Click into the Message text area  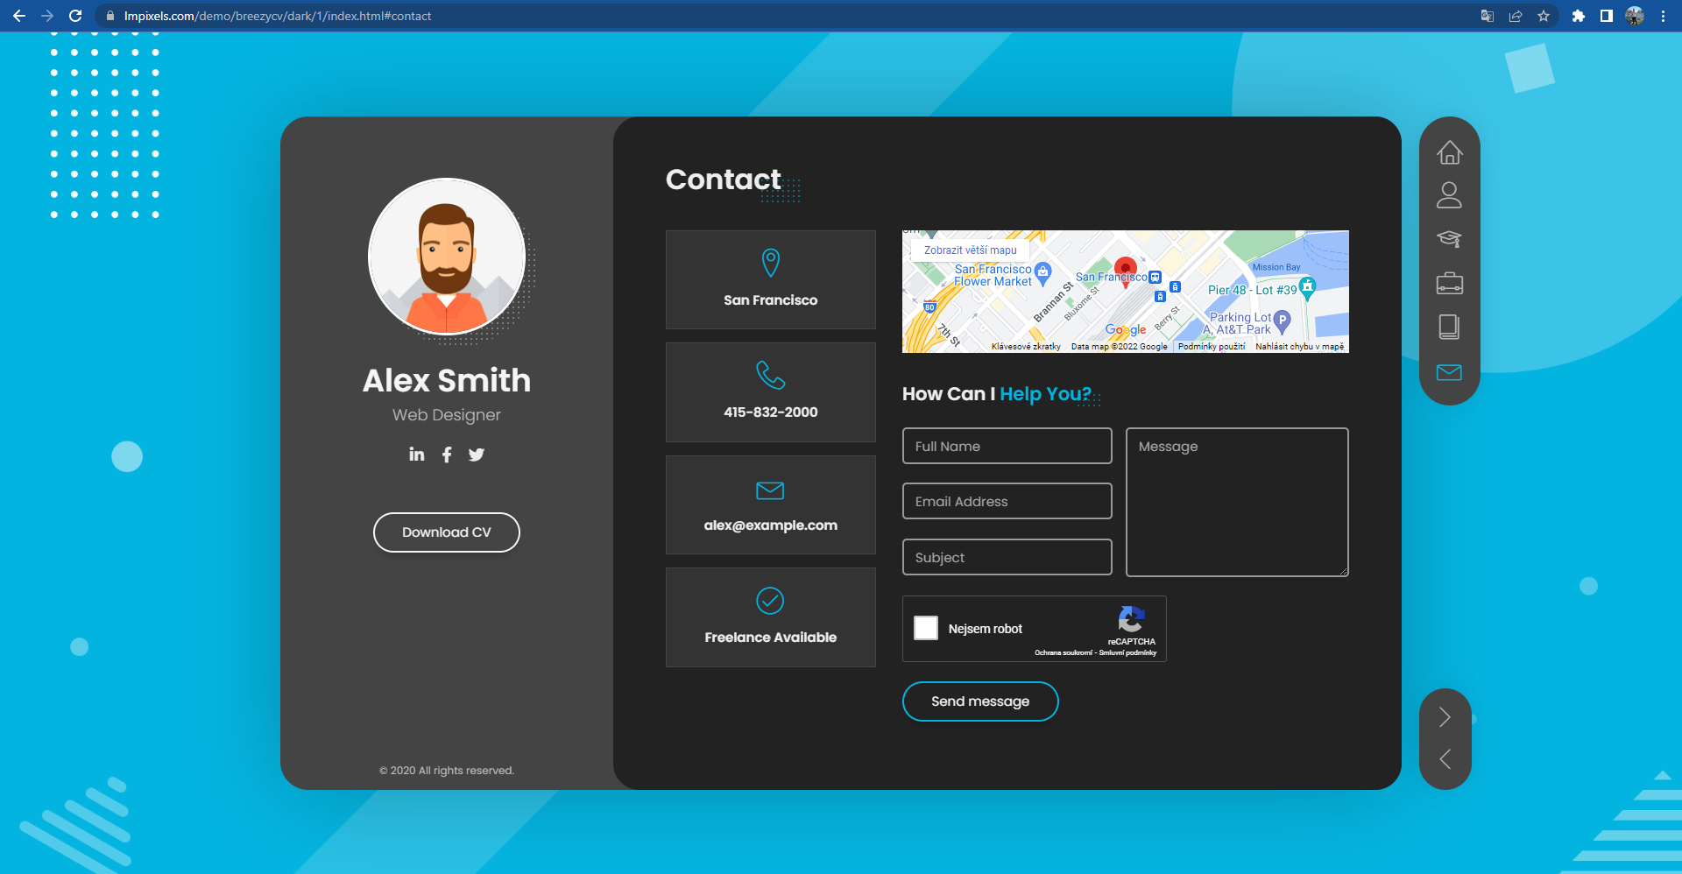1237,502
